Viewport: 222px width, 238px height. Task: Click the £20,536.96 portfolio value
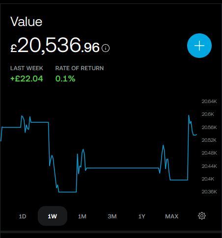[55, 45]
